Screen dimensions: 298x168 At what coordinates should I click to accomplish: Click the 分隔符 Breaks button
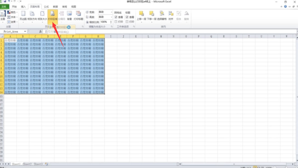pyautogui.click(x=61, y=16)
